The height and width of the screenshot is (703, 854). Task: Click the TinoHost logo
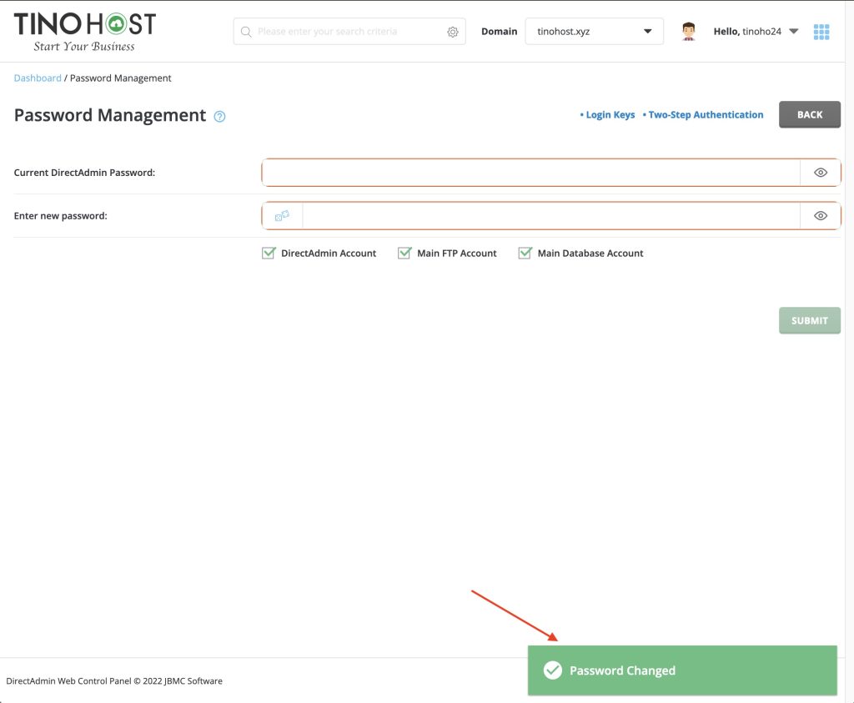pyautogui.click(x=85, y=33)
